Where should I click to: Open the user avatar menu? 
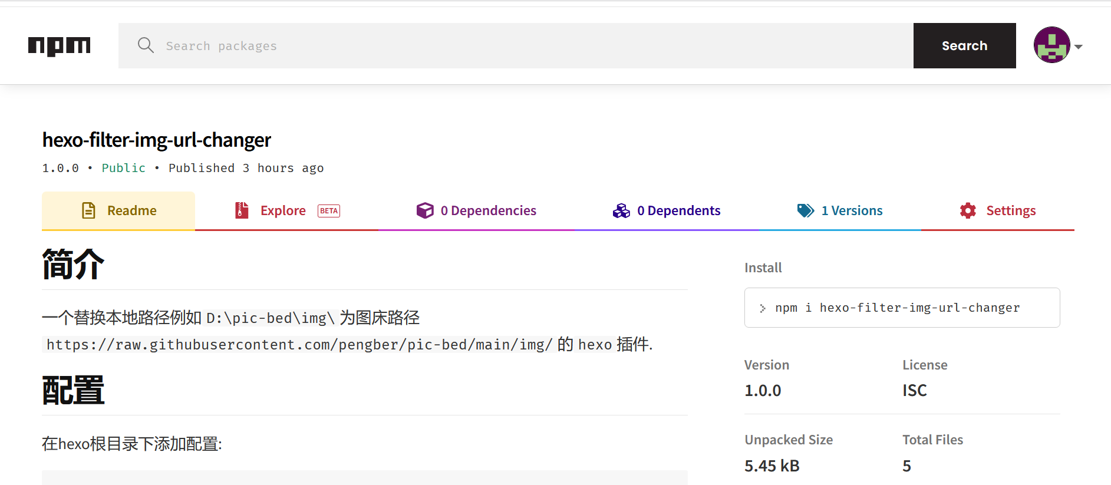click(x=1051, y=45)
